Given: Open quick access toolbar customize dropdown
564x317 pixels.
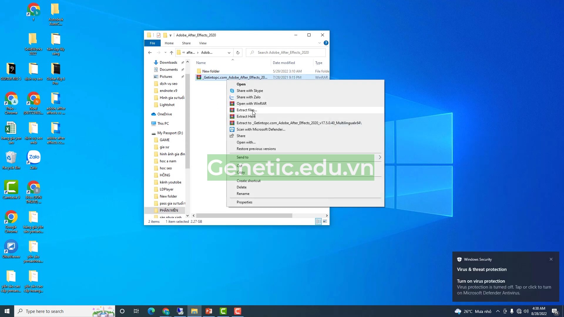Looking at the screenshot, I should coord(170,35).
